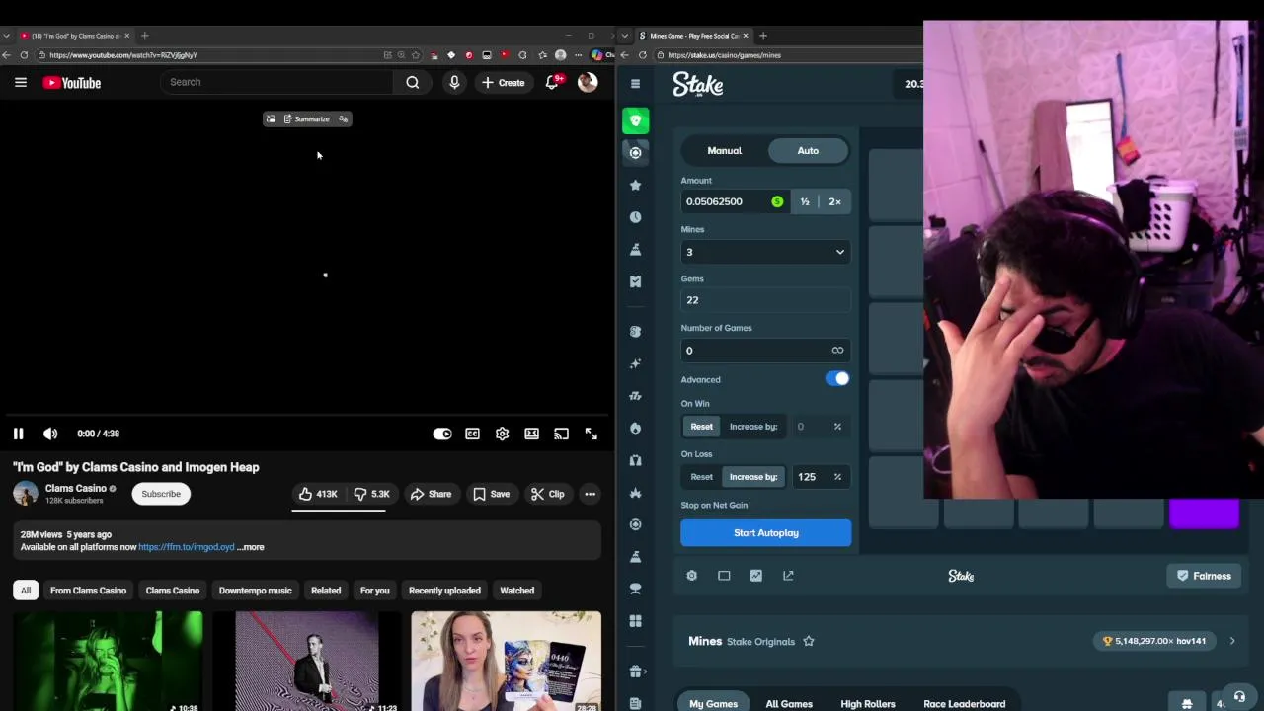Select the All filter chip
The width and height of the screenshot is (1264, 711).
26,591
